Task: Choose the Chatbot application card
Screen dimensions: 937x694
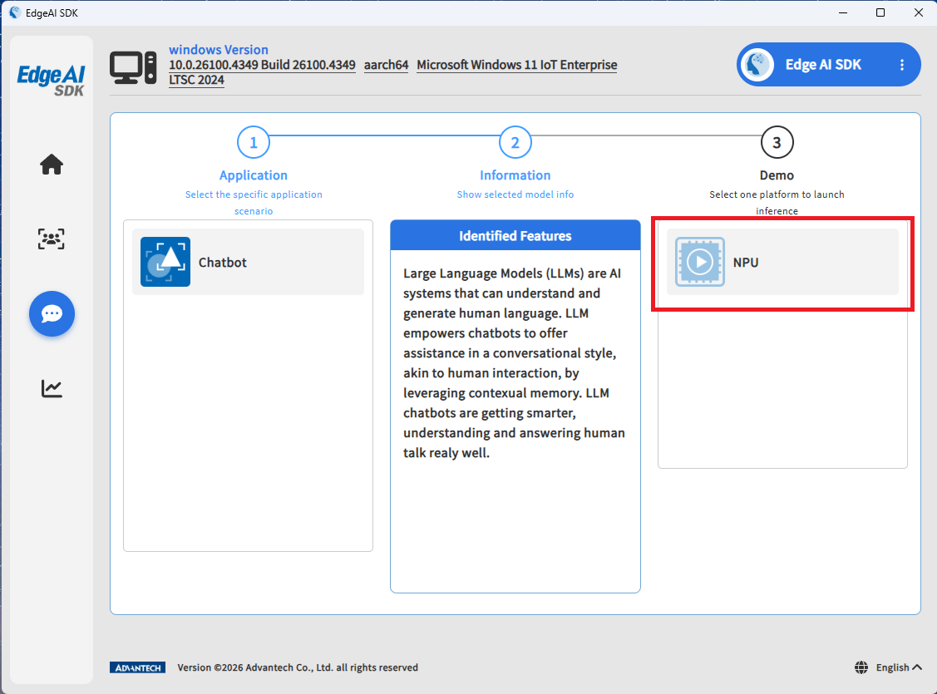Action: tap(248, 262)
